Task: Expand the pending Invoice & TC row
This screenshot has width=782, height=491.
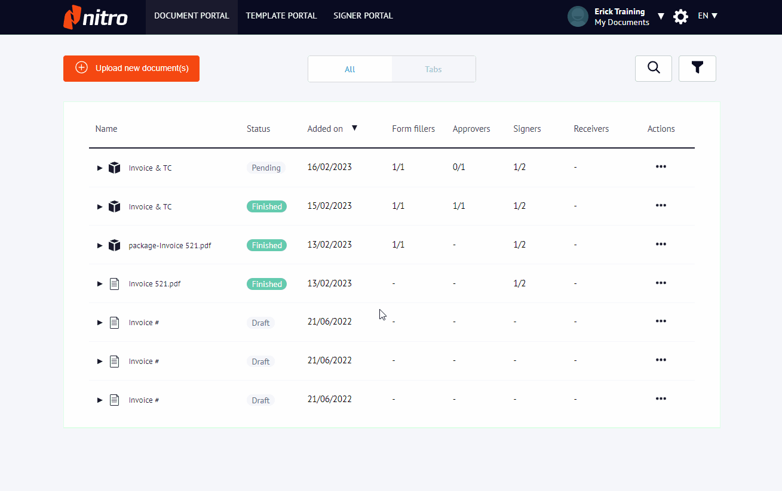Action: [100, 168]
